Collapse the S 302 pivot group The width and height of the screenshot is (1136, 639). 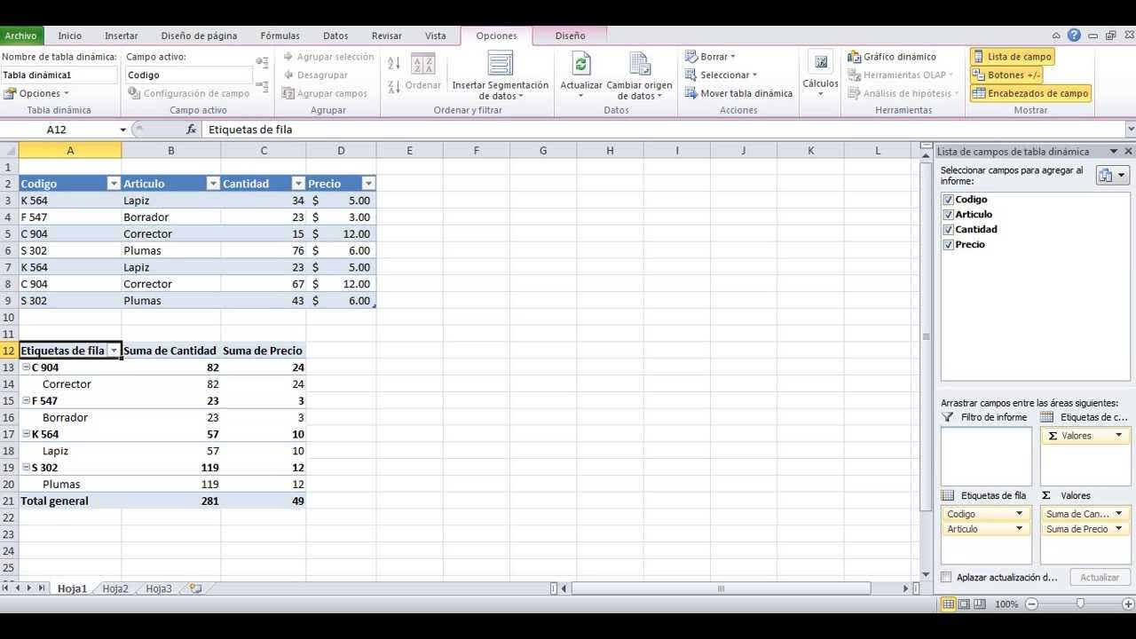(26, 468)
